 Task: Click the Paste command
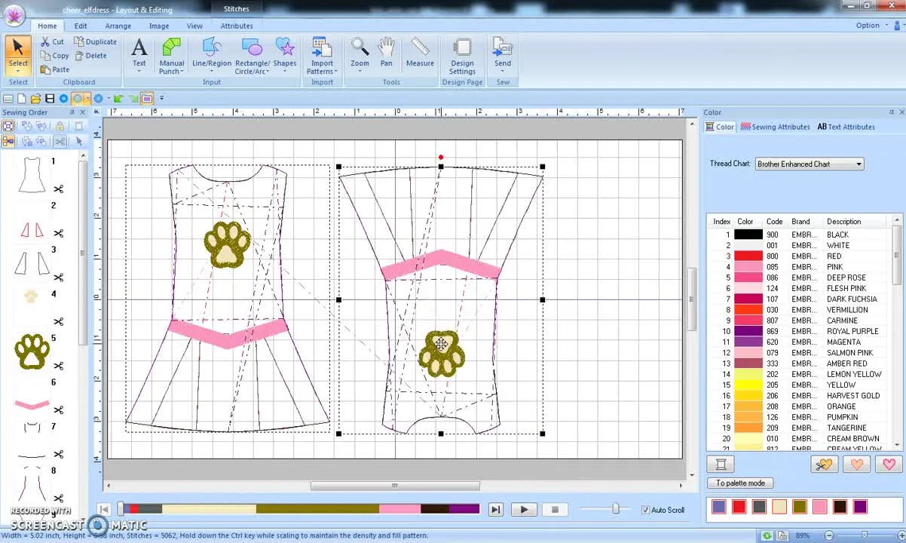point(54,69)
